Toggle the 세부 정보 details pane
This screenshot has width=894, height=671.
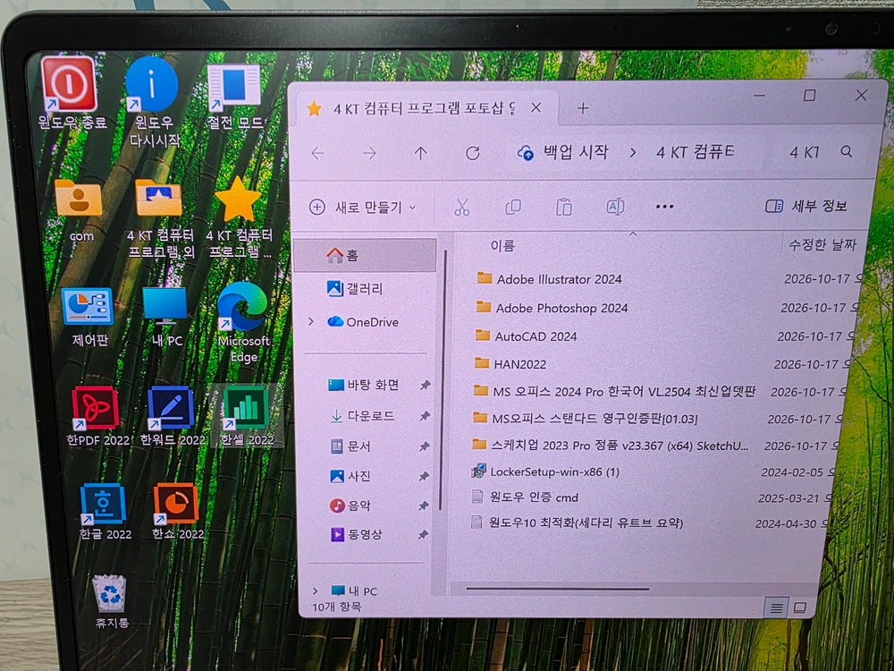[806, 206]
